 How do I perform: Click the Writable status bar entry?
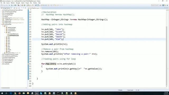tap(120, 90)
